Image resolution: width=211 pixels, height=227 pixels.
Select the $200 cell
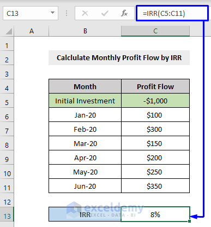click(x=155, y=158)
